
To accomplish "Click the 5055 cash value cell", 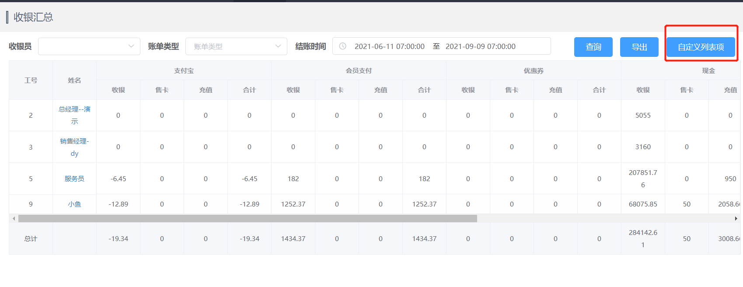I will [643, 115].
